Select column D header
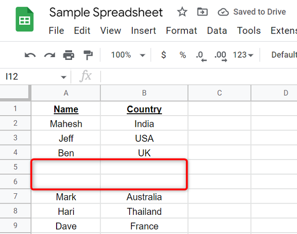 point(274,93)
